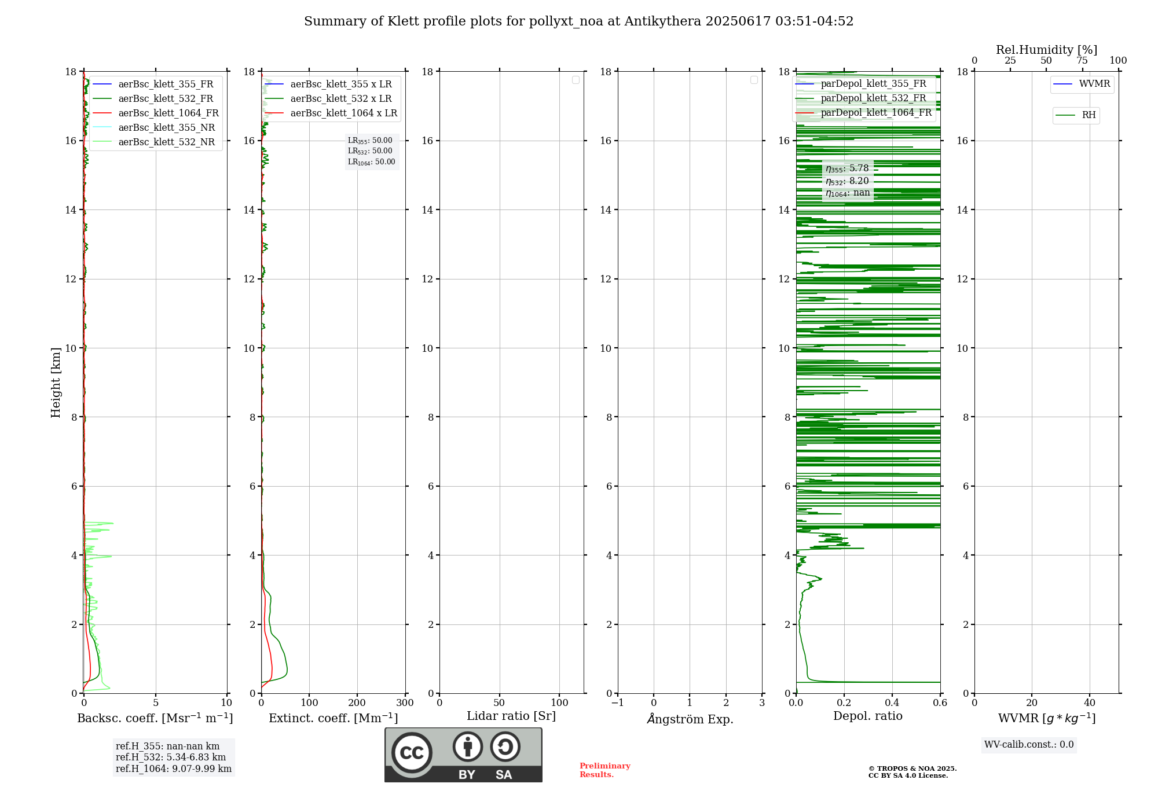Screen dimensions: 1158x787
Task: Click the Ångström Exp. axis label
Action: tap(690, 719)
